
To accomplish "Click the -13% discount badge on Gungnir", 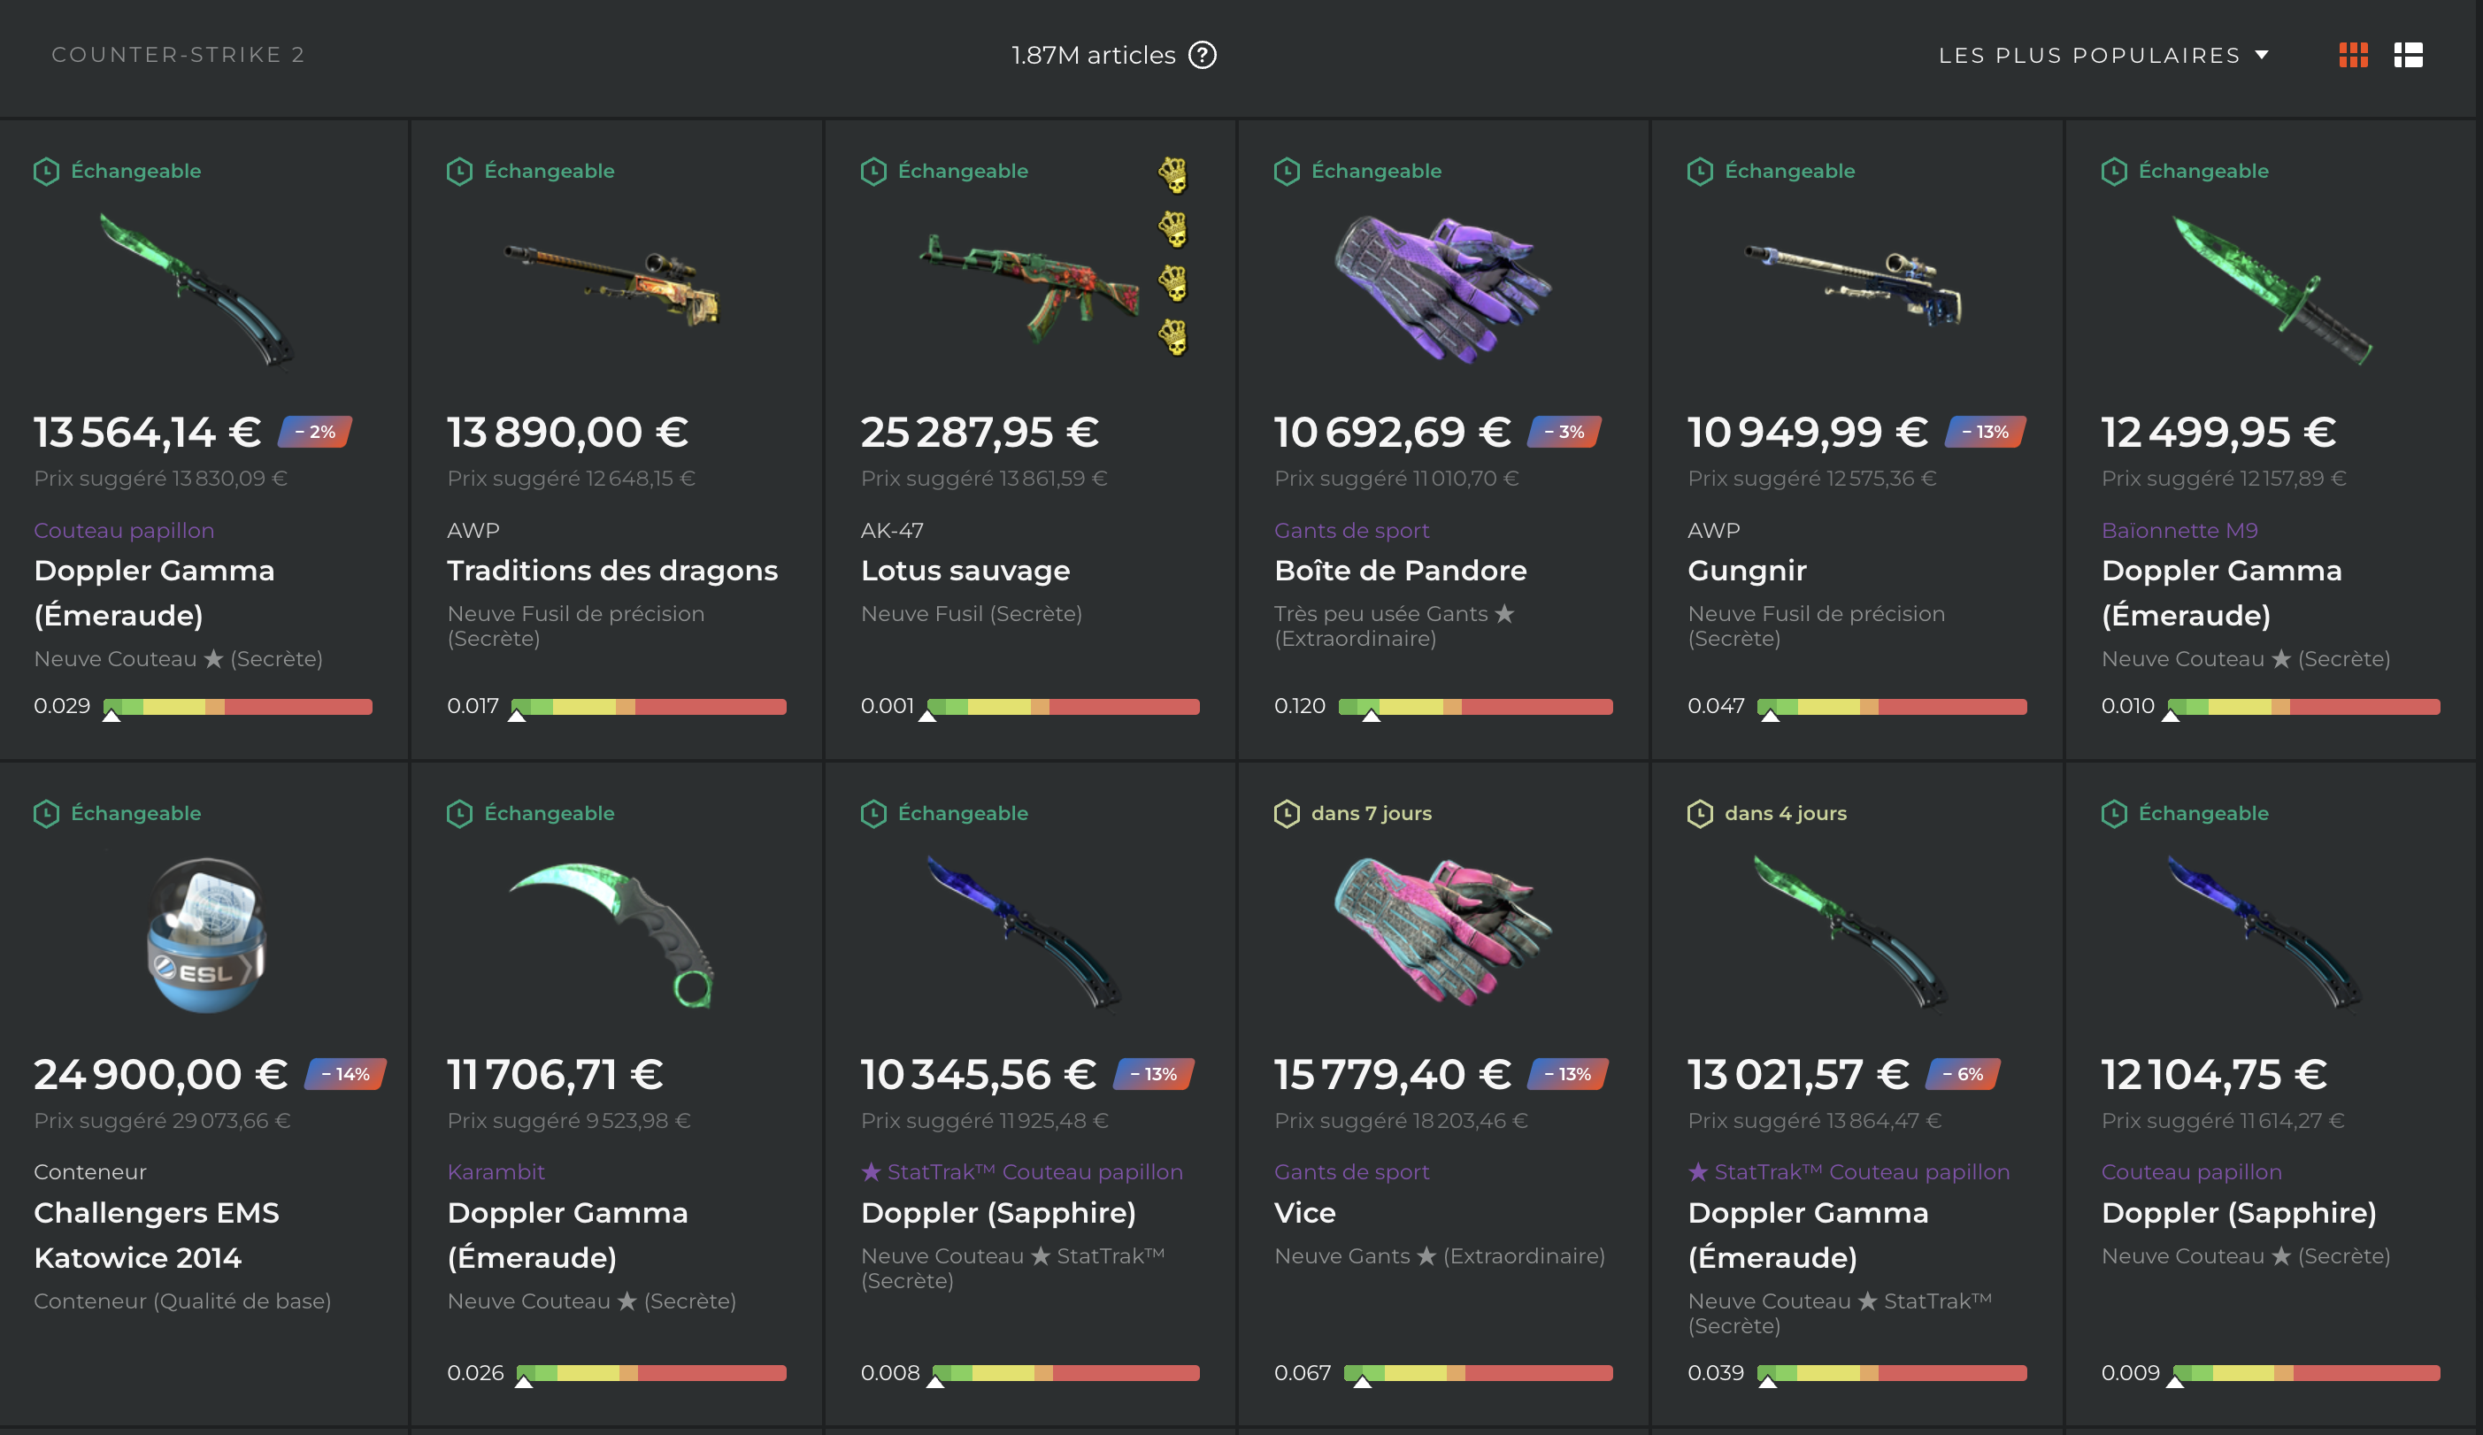I will (1985, 432).
